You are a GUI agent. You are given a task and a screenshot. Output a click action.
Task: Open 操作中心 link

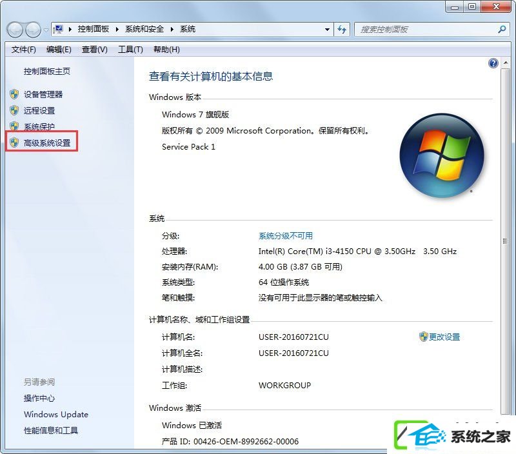pyautogui.click(x=39, y=399)
